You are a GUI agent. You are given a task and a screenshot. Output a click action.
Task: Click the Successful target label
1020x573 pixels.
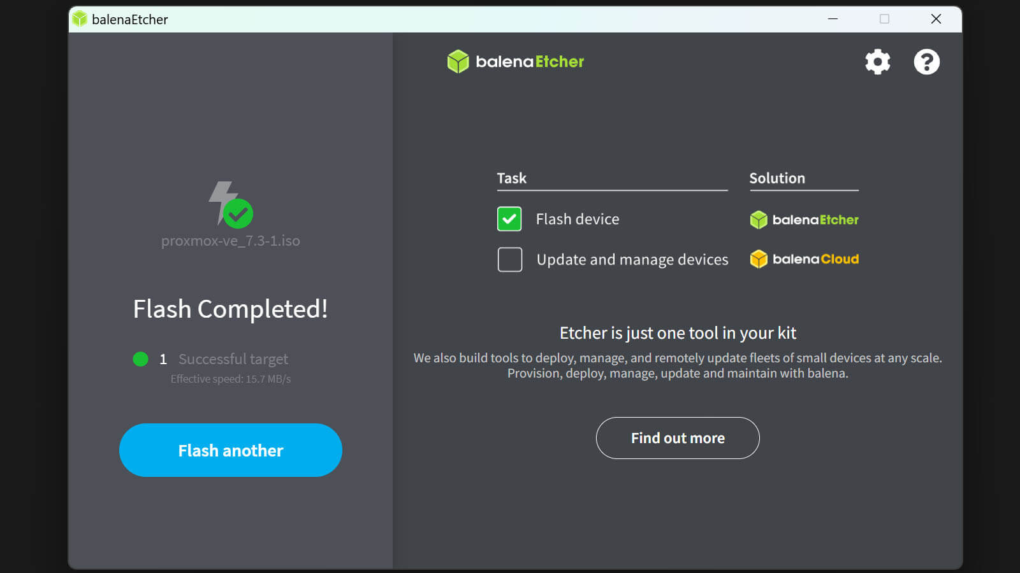pos(233,359)
